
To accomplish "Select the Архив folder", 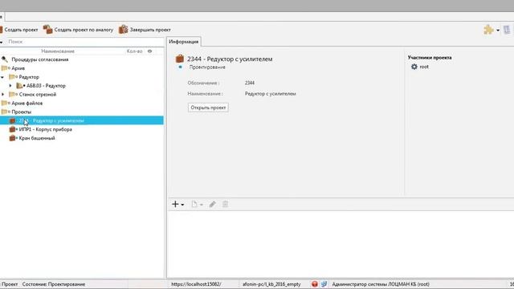I will [18, 68].
